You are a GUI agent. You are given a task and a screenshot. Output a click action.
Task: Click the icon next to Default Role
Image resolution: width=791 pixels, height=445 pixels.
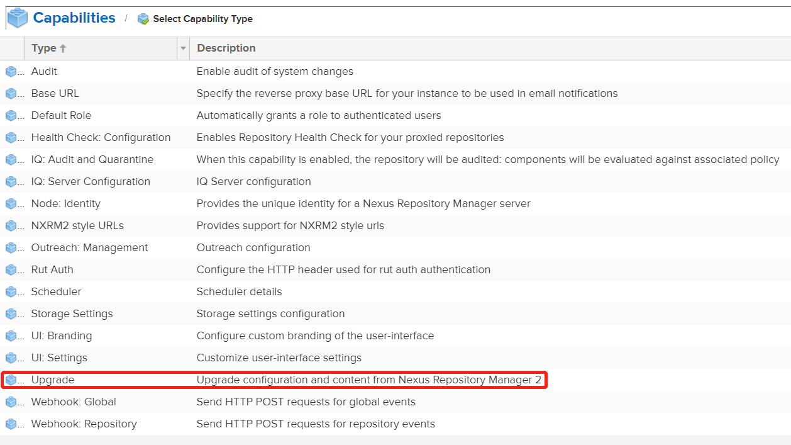click(11, 116)
